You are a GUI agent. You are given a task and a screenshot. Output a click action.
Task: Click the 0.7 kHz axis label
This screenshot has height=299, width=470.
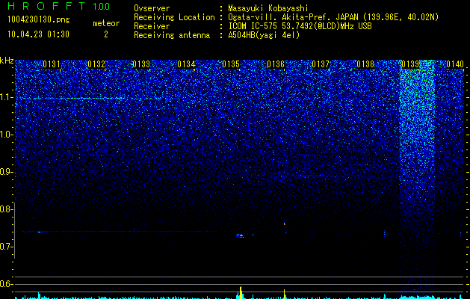pos(7,247)
